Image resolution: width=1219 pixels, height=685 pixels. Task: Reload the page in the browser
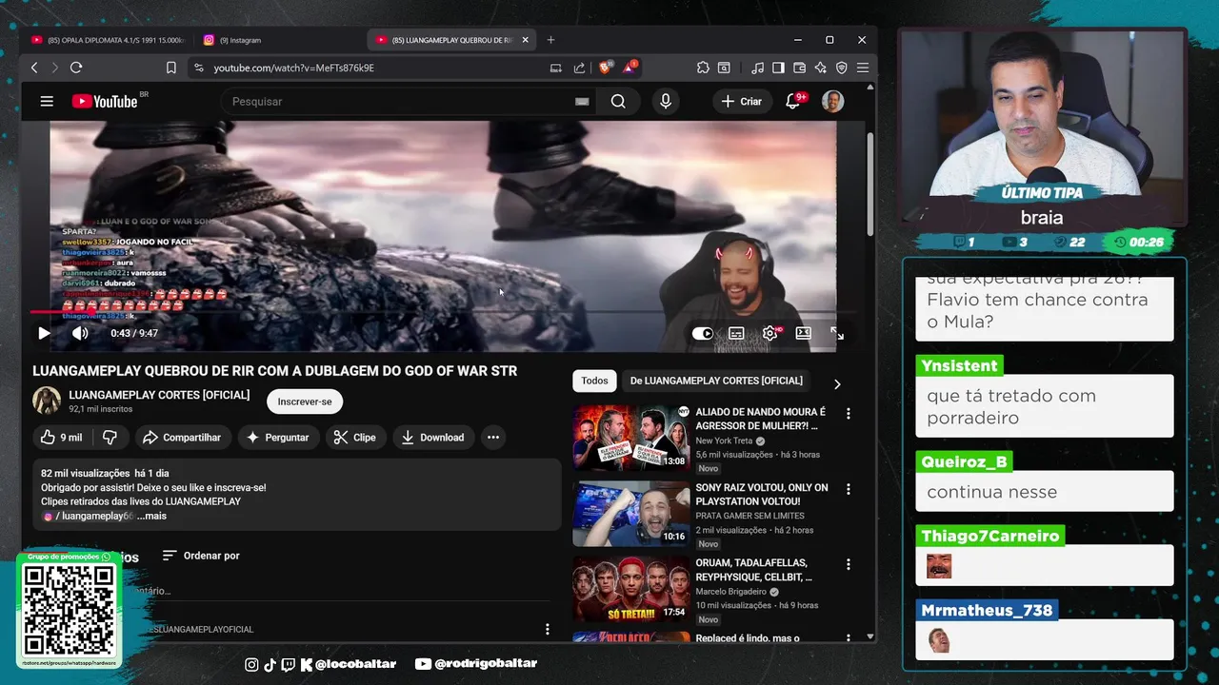click(76, 68)
